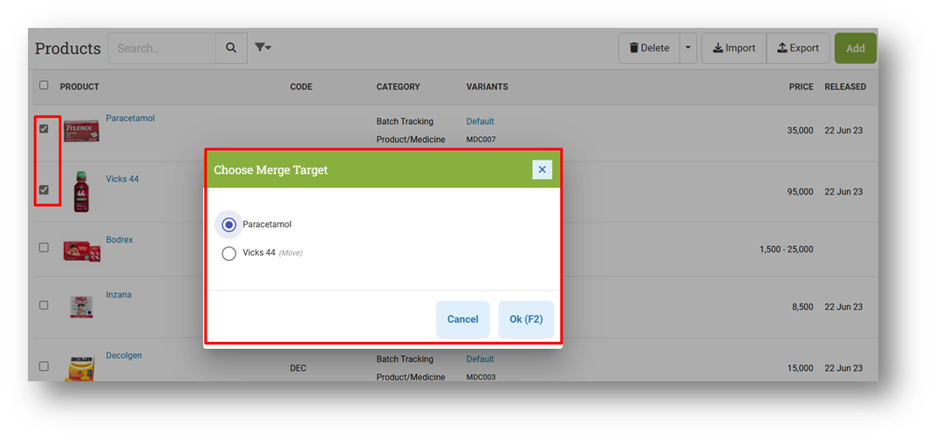This screenshot has height=438, width=935.
Task: Check the Decolgen row checkbox
Action: coord(44,366)
